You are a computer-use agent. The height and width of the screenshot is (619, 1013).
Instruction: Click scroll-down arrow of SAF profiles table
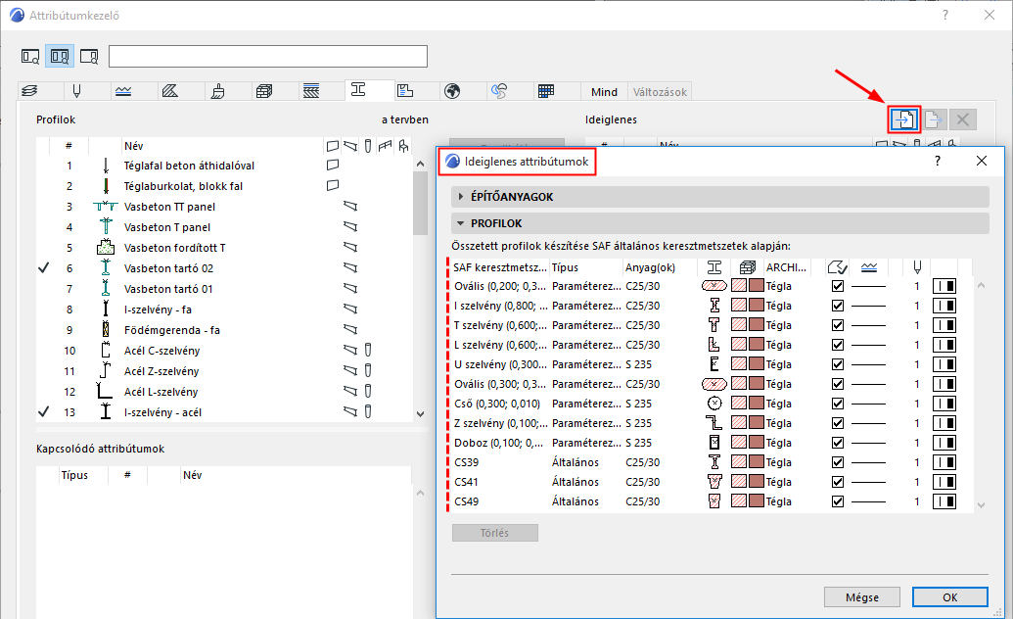[x=981, y=505]
